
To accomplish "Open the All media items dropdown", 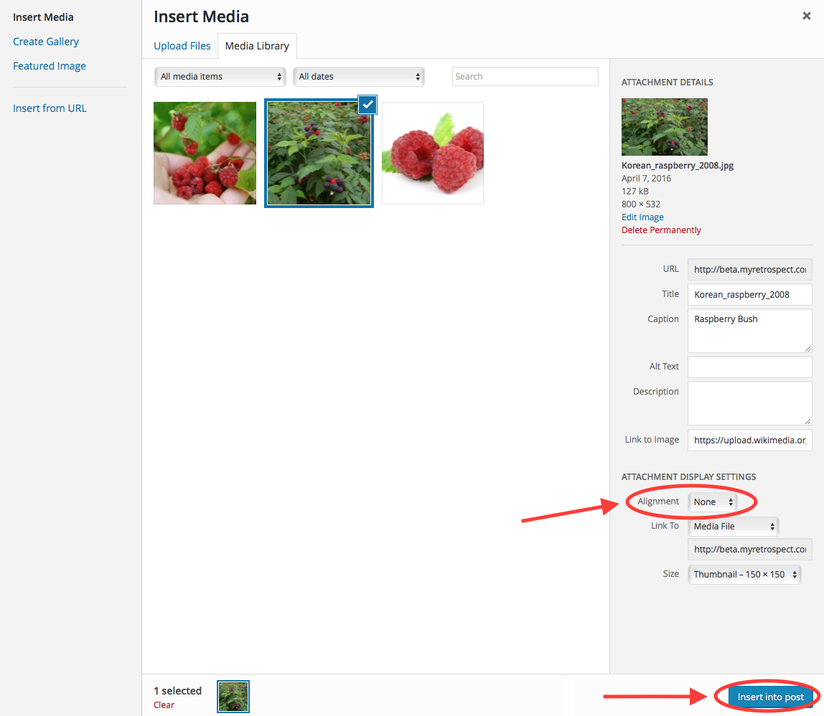I will (x=220, y=77).
